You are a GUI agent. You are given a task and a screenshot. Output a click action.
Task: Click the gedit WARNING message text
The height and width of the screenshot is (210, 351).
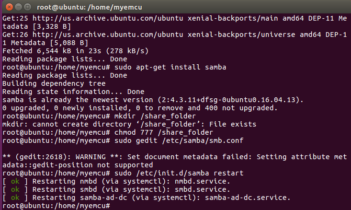tap(175, 161)
